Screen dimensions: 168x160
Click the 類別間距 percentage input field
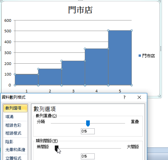(88, 156)
